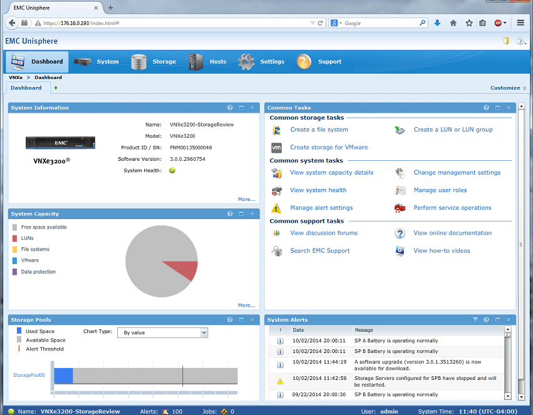This screenshot has height=415, width=533.
Task: Click the LUNs red legend swatch
Action: [14, 238]
